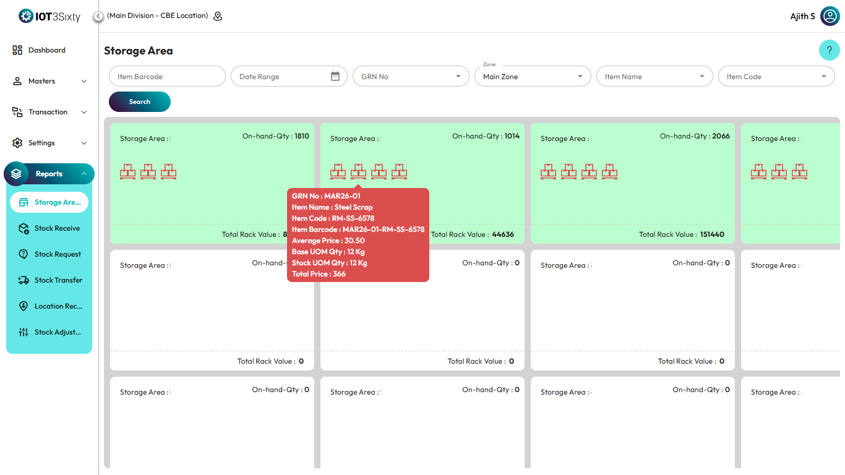The height and width of the screenshot is (475, 845).
Task: Collapse the sidebar using the arrow icon
Action: (x=98, y=16)
